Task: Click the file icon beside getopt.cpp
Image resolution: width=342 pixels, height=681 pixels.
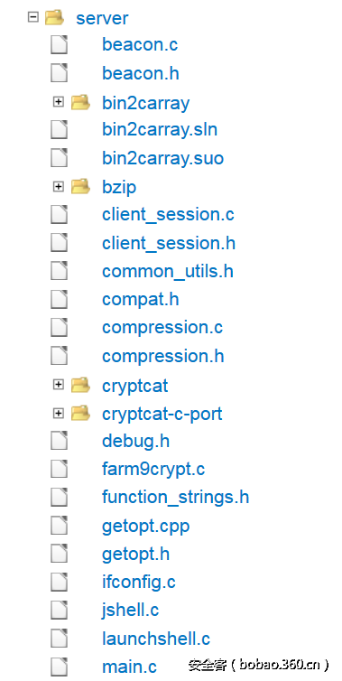Action: (x=59, y=526)
